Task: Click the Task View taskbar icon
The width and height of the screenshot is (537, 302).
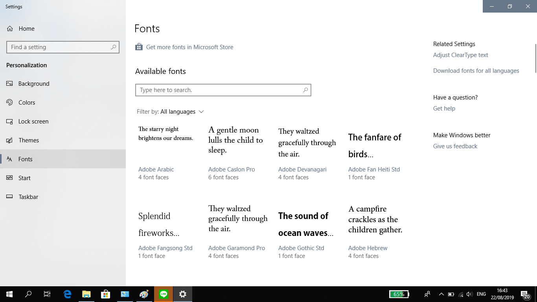Action: click(x=47, y=294)
